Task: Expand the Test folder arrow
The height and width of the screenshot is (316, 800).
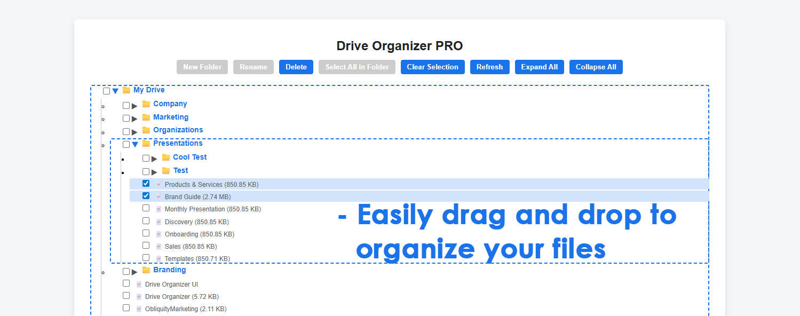Action: coord(154,172)
